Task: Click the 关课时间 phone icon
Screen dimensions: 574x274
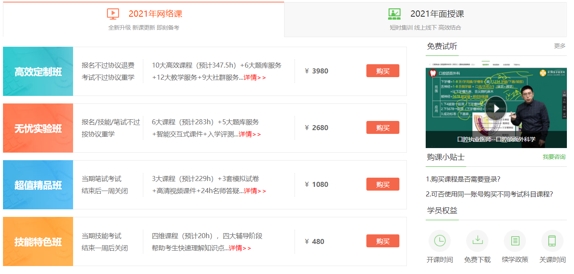Action: [552, 241]
